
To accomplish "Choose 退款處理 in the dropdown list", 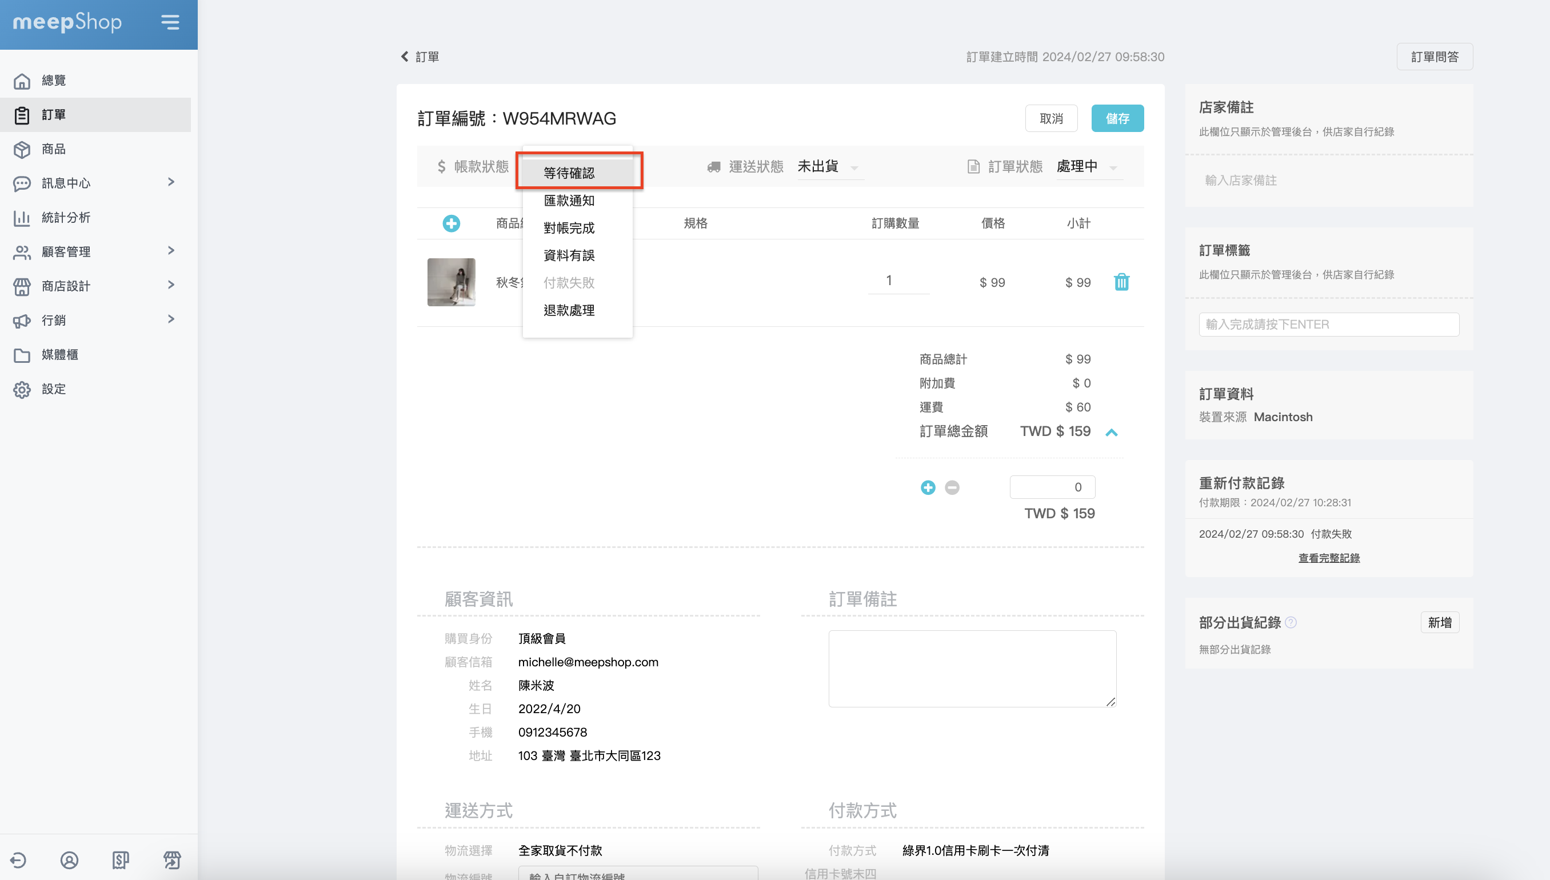I will pos(569,310).
